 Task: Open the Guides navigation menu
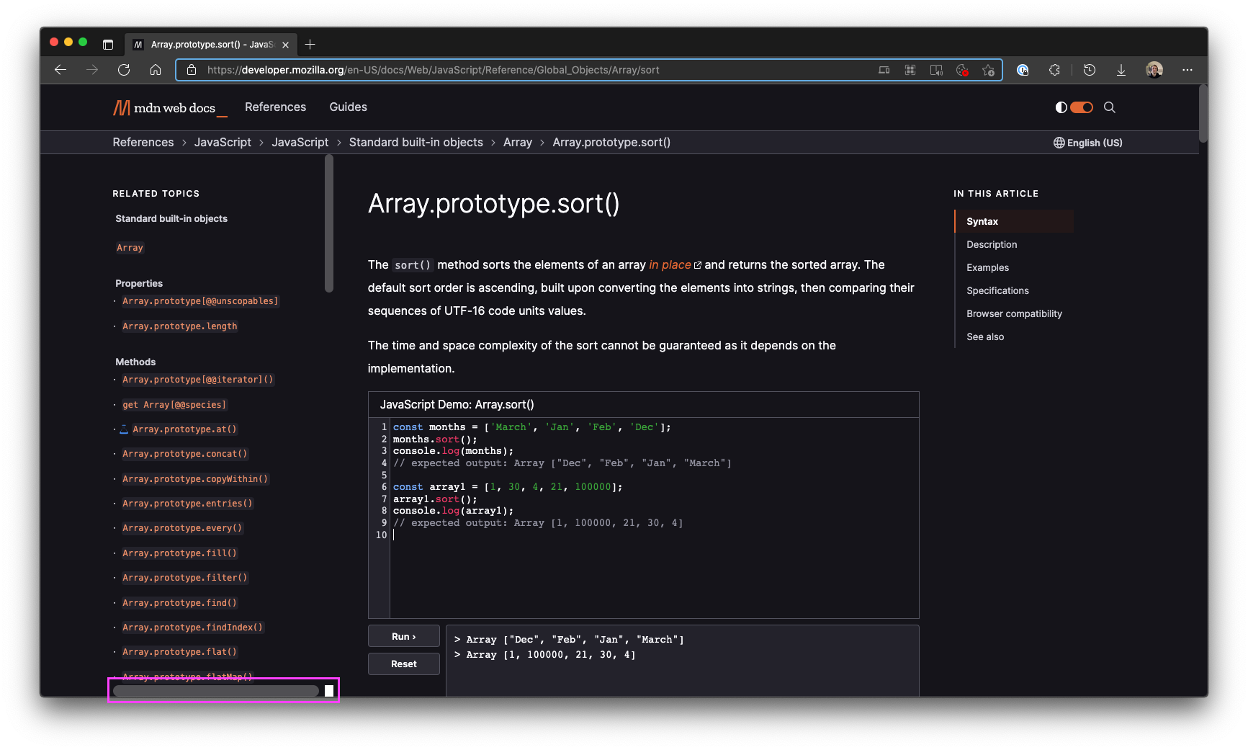point(348,107)
